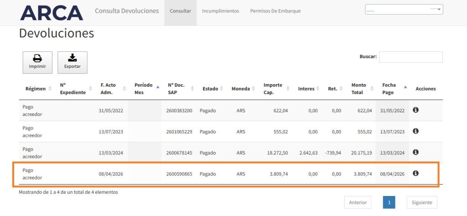This screenshot has width=467, height=216.
Task: Sort table by Nº Expediente column
Action: click(x=73, y=89)
